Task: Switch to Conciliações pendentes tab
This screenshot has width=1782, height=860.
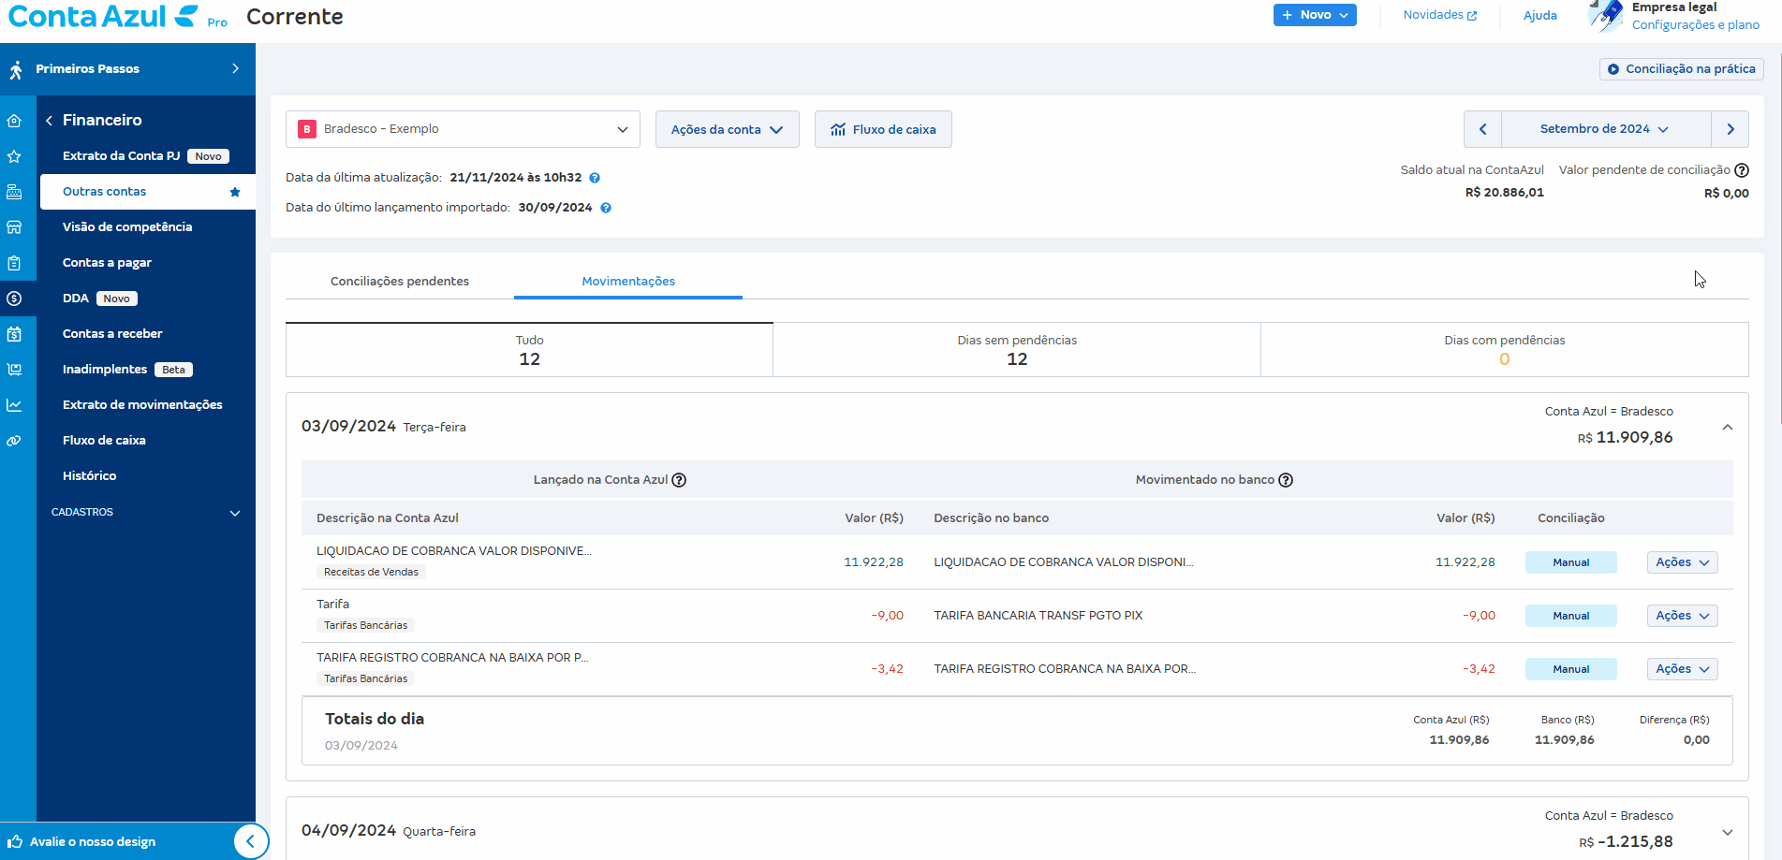Action: pos(400,281)
